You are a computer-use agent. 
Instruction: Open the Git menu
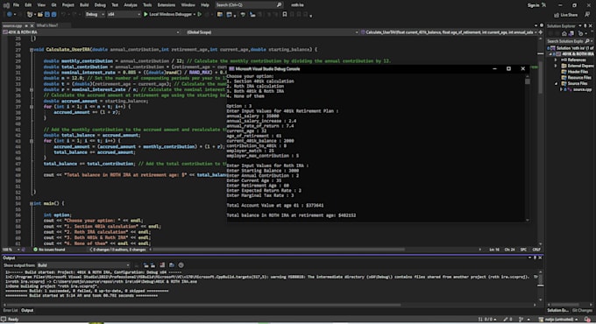(53, 5)
